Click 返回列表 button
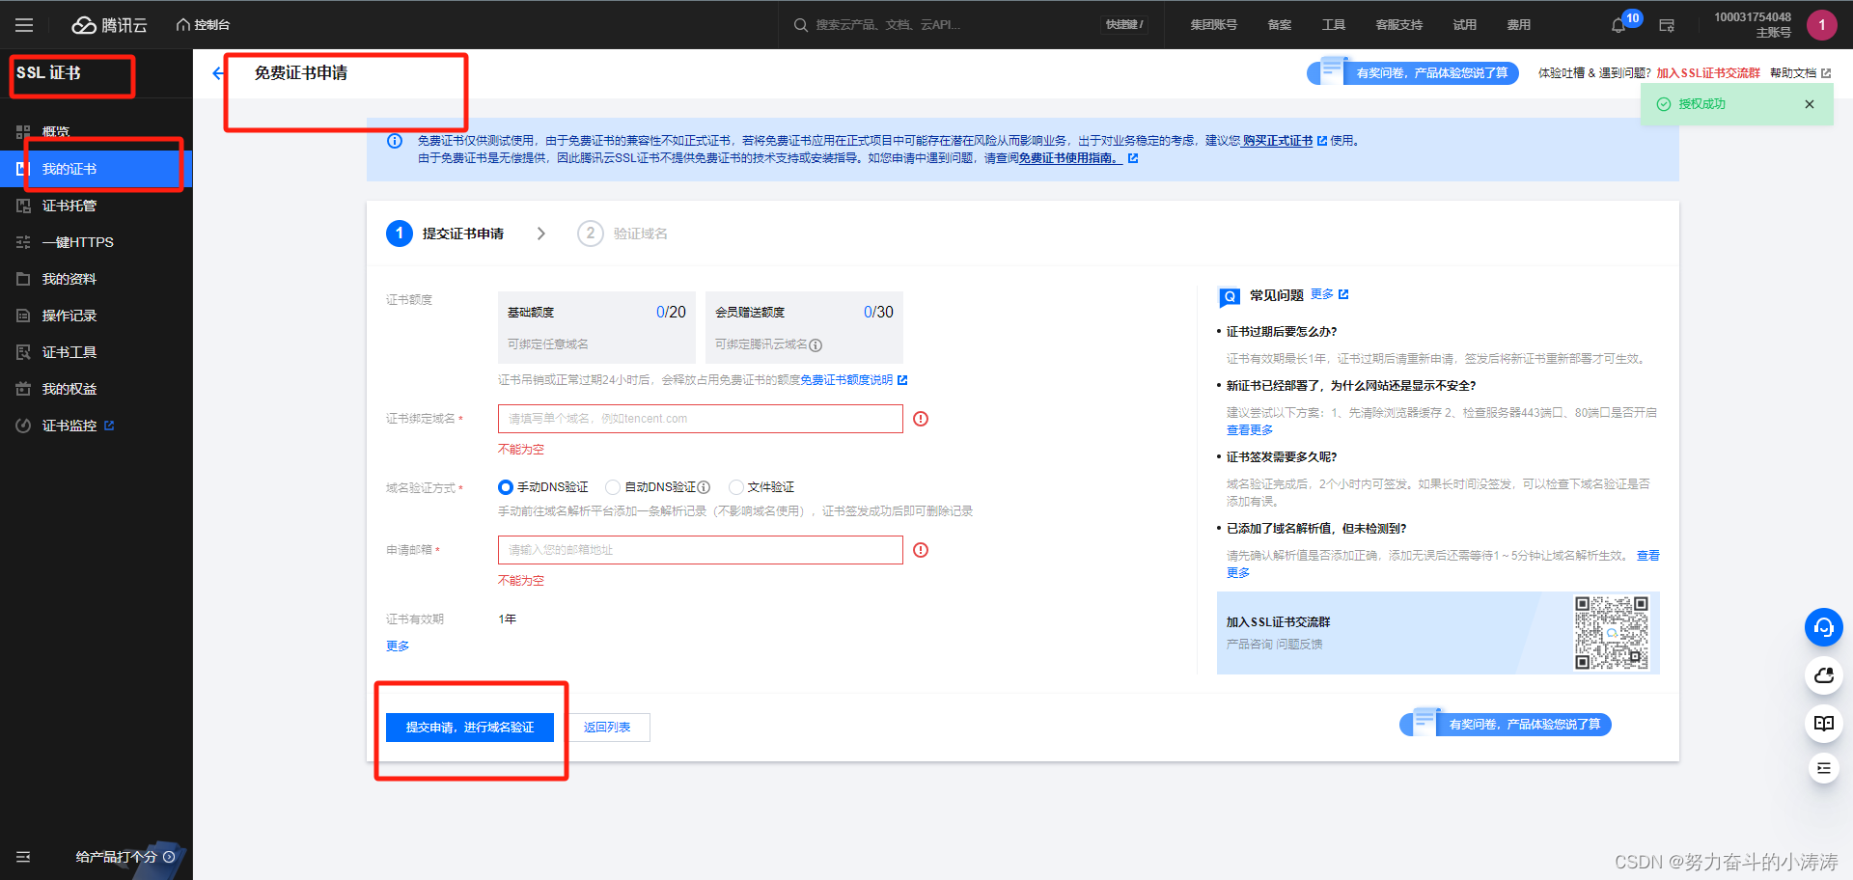 pos(607,728)
